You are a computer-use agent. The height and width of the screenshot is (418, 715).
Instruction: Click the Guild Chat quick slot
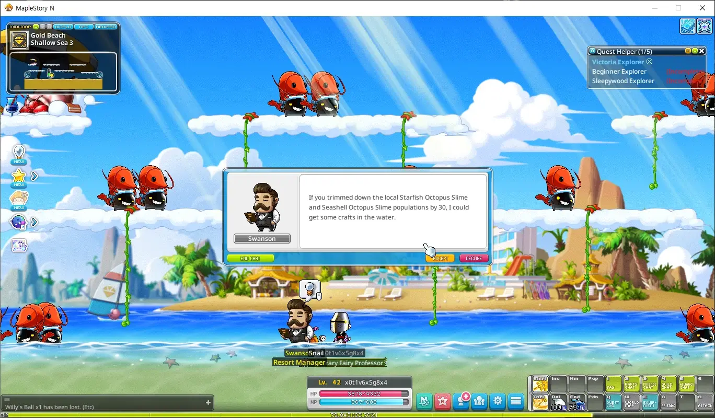(668, 384)
